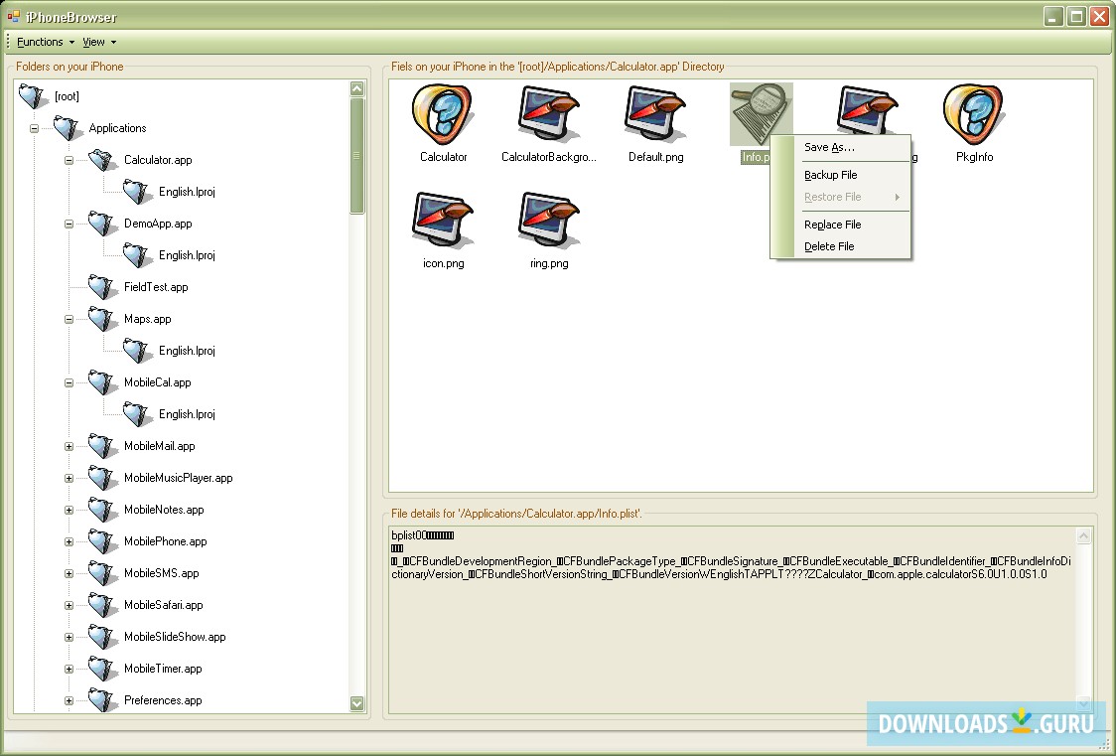This screenshot has height=756, width=1116.
Task: Click the MobileMusicPlayer.app folder icon
Action: pyautogui.click(x=103, y=478)
